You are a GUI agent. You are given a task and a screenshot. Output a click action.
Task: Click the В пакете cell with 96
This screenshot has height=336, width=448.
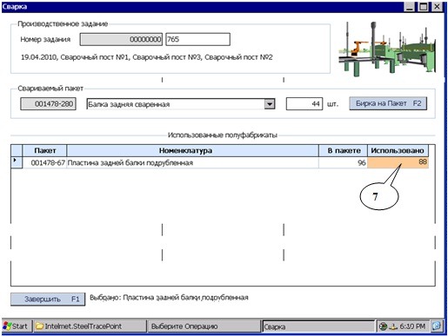coord(344,162)
